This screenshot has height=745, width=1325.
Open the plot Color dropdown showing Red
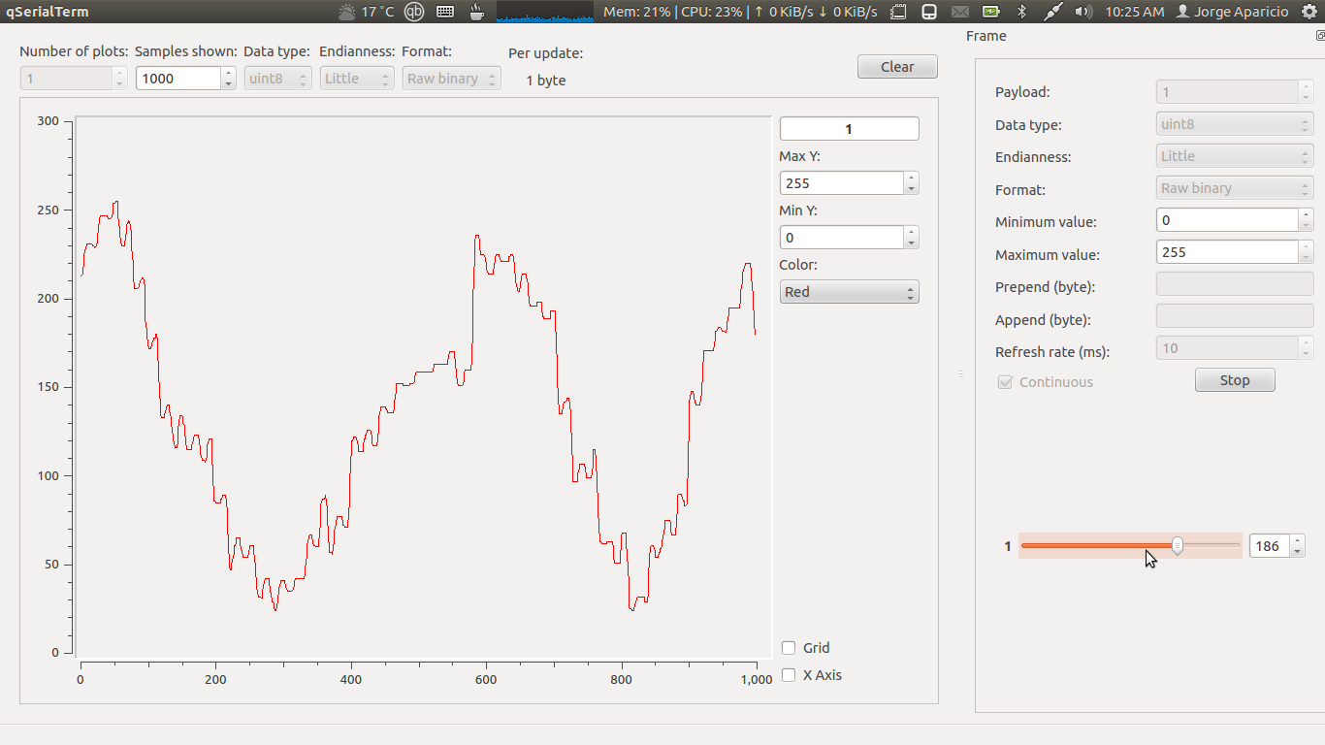click(x=849, y=291)
